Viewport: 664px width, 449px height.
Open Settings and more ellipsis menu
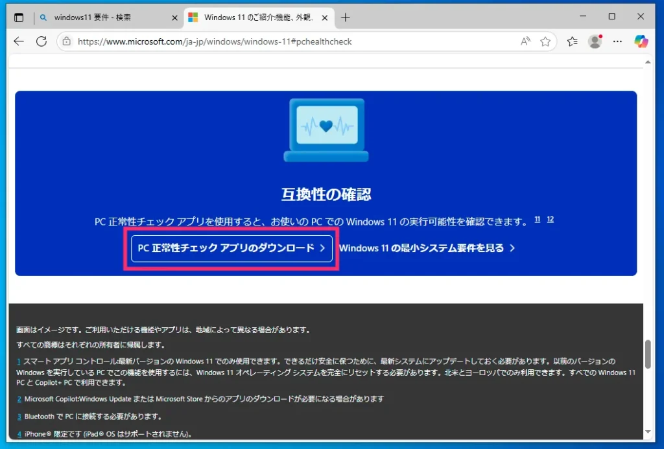617,41
